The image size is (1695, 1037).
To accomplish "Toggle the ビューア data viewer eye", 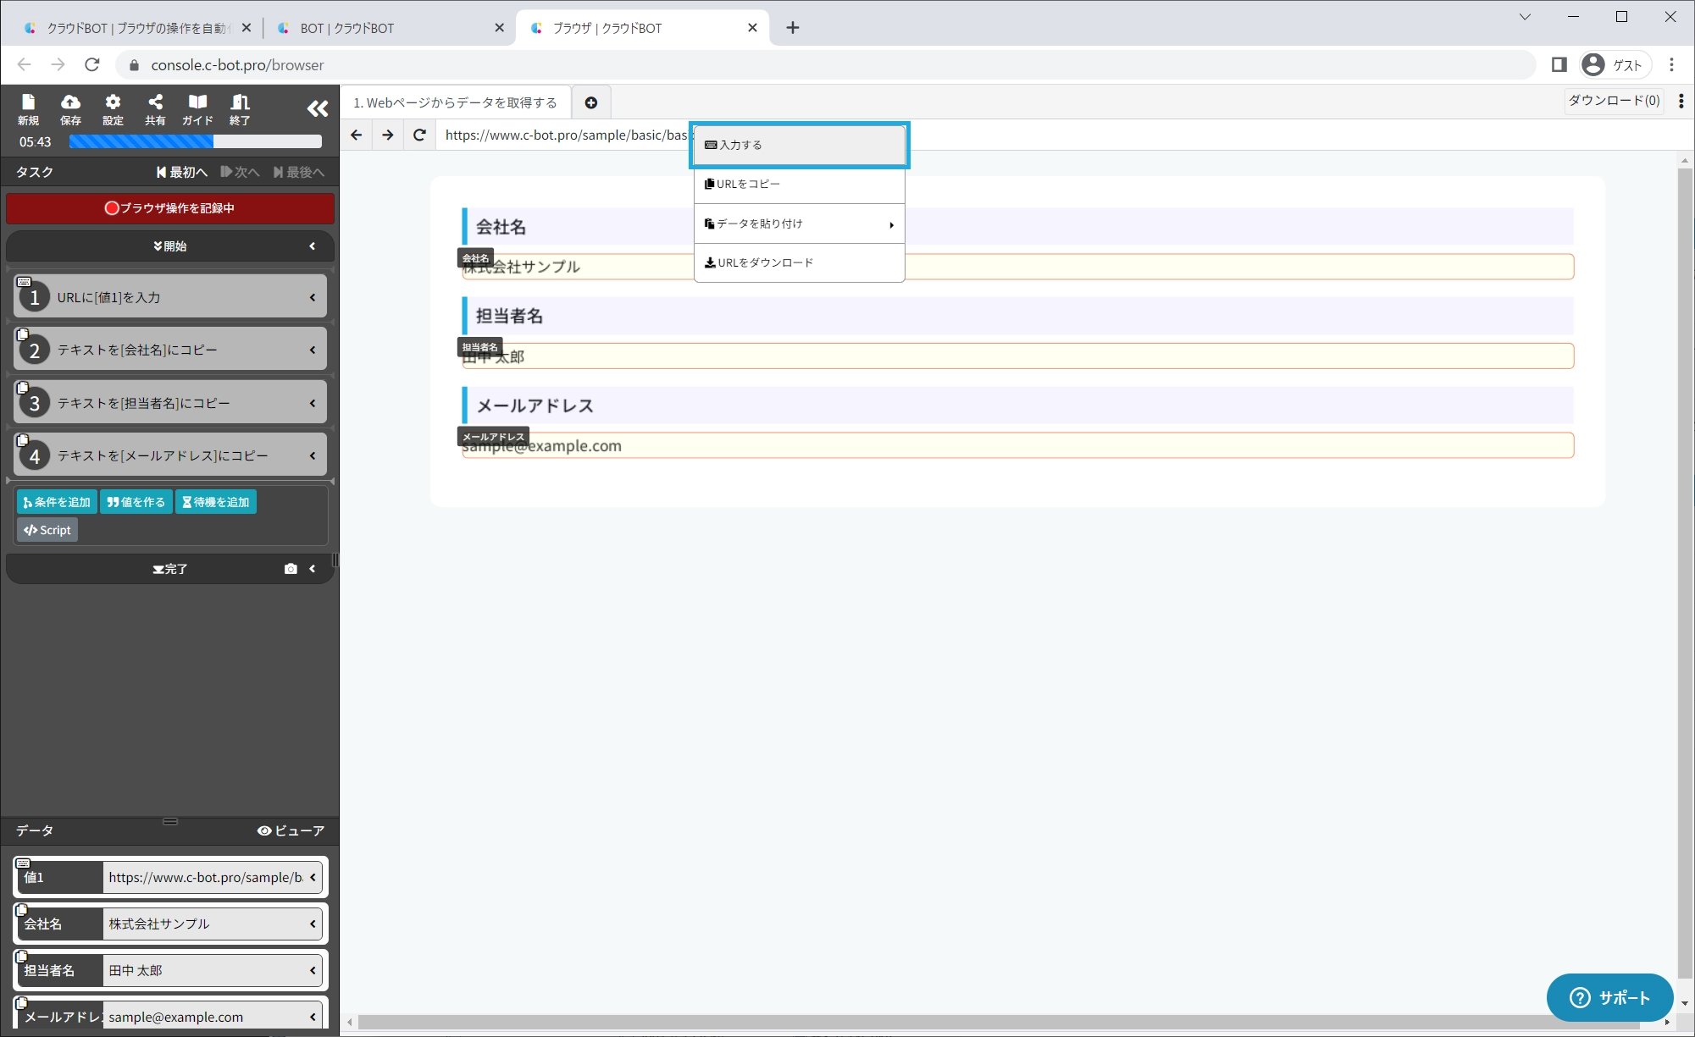I will 291,830.
